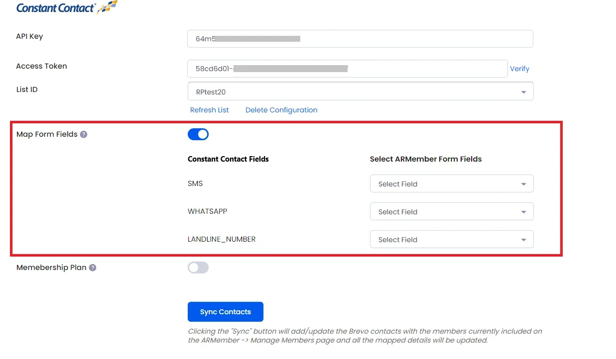
Task: Click the Memebership Plan label
Action: pyautogui.click(x=51, y=268)
